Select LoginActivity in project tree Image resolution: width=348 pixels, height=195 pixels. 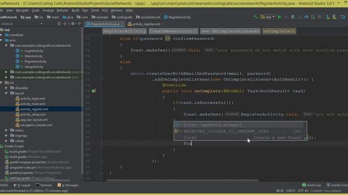[34, 51]
